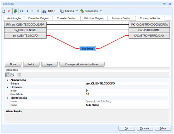Collapse the Diversos property group
This screenshot has width=174, height=134.
[x=7, y=87]
